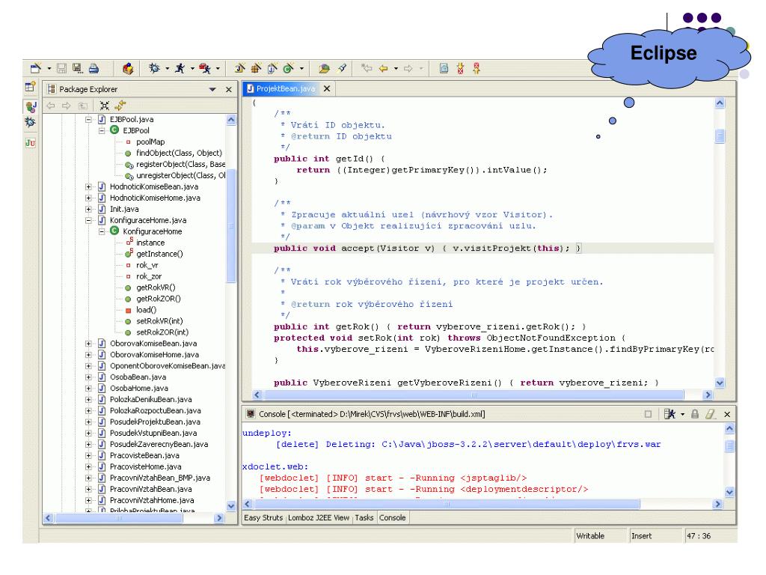Close the Package Explorer view

(229, 90)
